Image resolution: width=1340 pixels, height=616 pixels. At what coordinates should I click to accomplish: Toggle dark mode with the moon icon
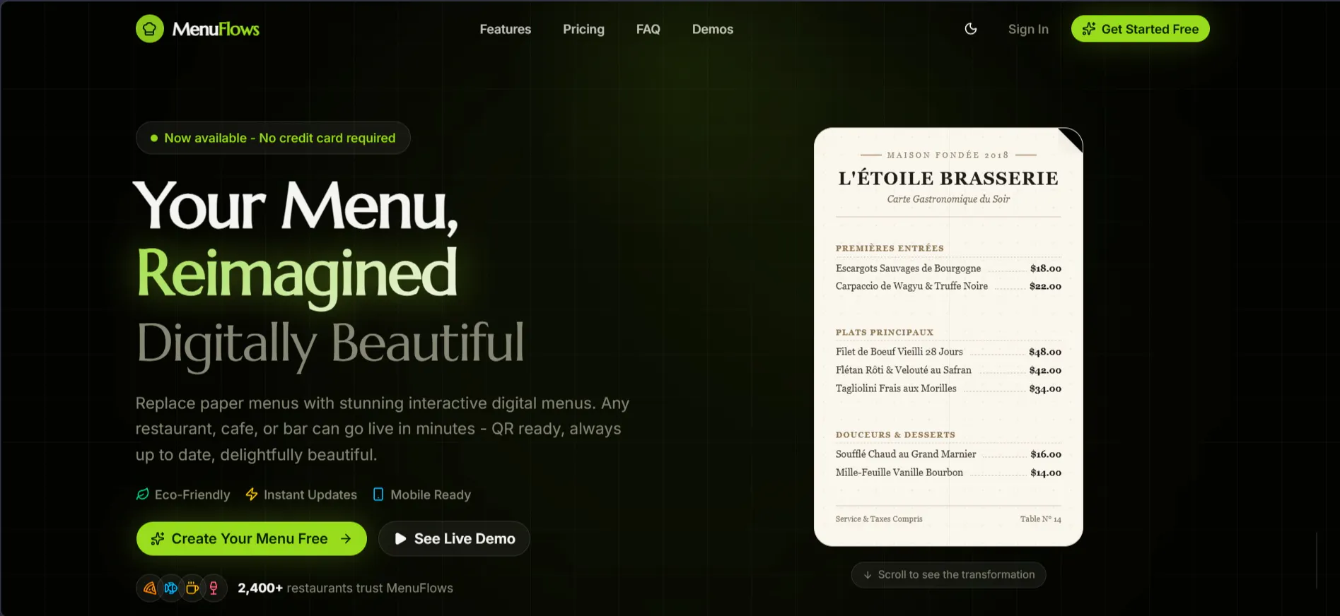coord(971,29)
